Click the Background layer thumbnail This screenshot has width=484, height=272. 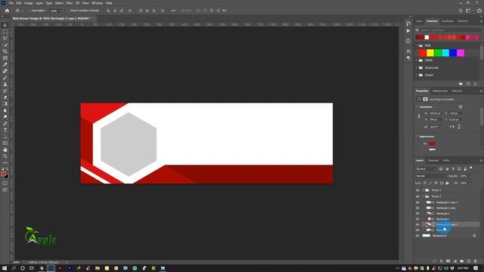click(427, 236)
